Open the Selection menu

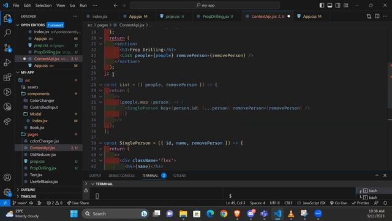coord(43,6)
